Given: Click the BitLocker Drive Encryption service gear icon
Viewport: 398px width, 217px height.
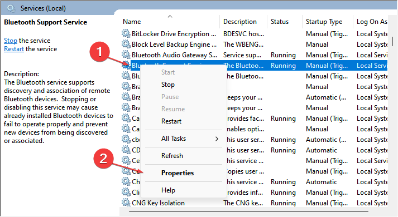Looking at the screenshot, I should [126, 33].
